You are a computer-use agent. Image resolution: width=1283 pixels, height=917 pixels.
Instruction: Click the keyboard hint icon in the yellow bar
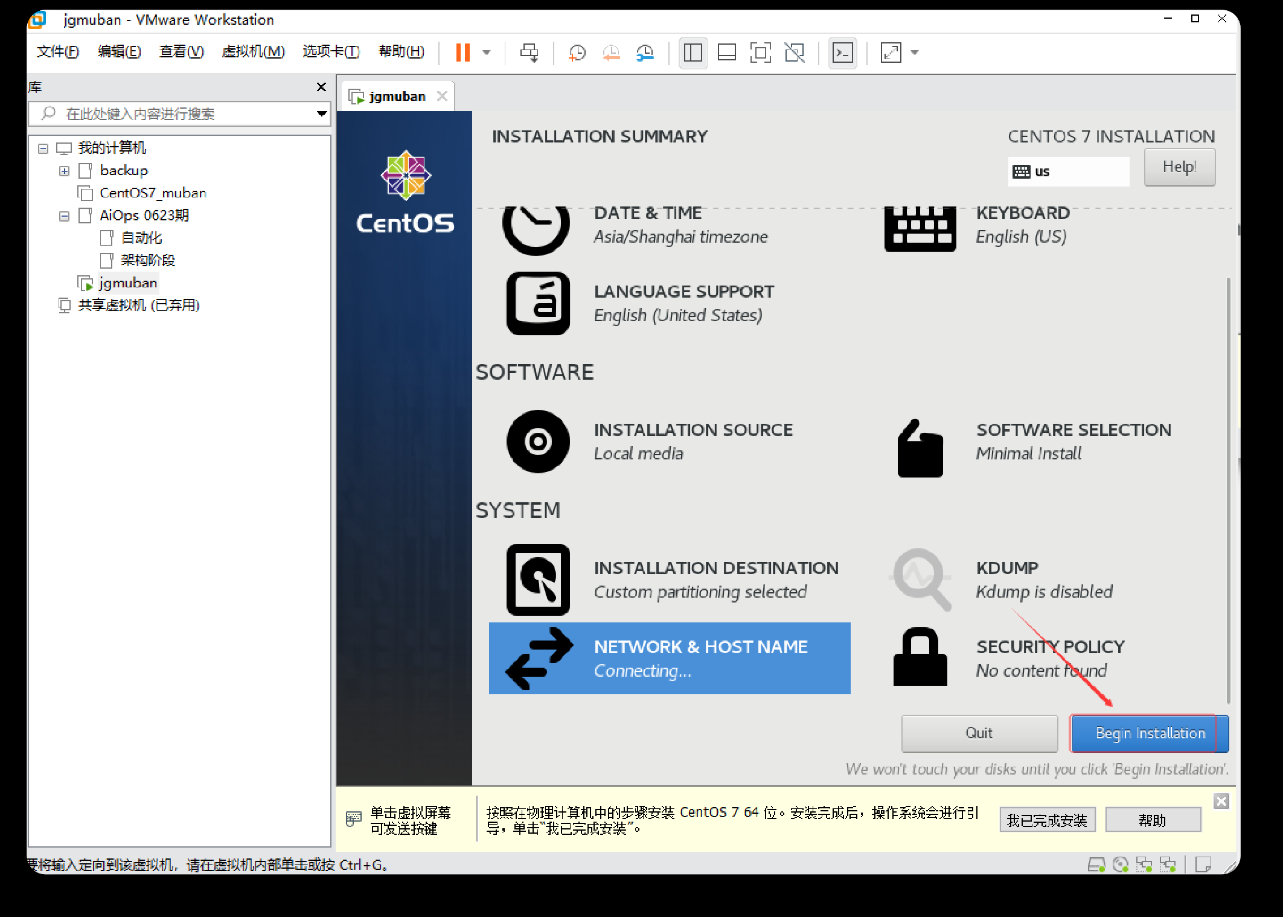click(x=354, y=820)
